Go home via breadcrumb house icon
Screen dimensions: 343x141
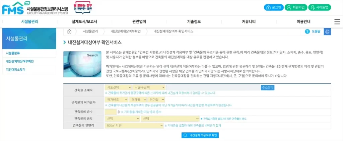[69, 31]
